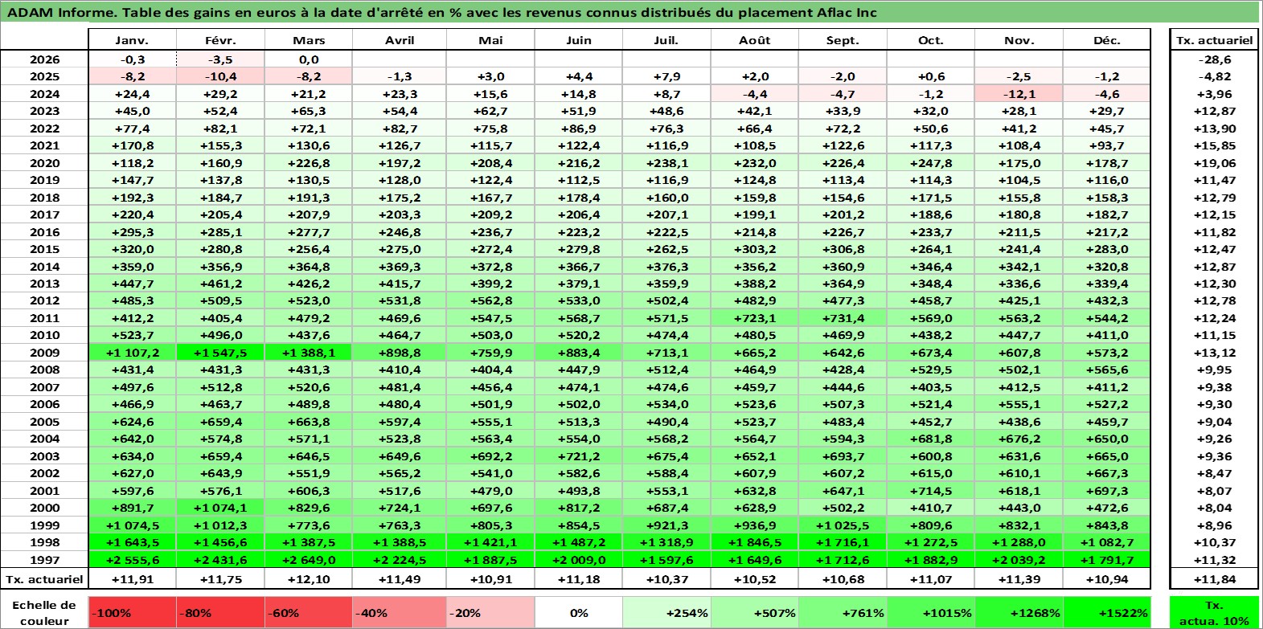
Task: Select the 'Mars' column header
Action: (x=309, y=40)
